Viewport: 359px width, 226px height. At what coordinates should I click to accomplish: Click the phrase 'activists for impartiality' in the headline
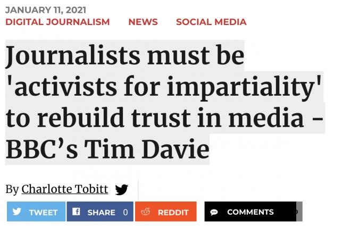tap(164, 87)
